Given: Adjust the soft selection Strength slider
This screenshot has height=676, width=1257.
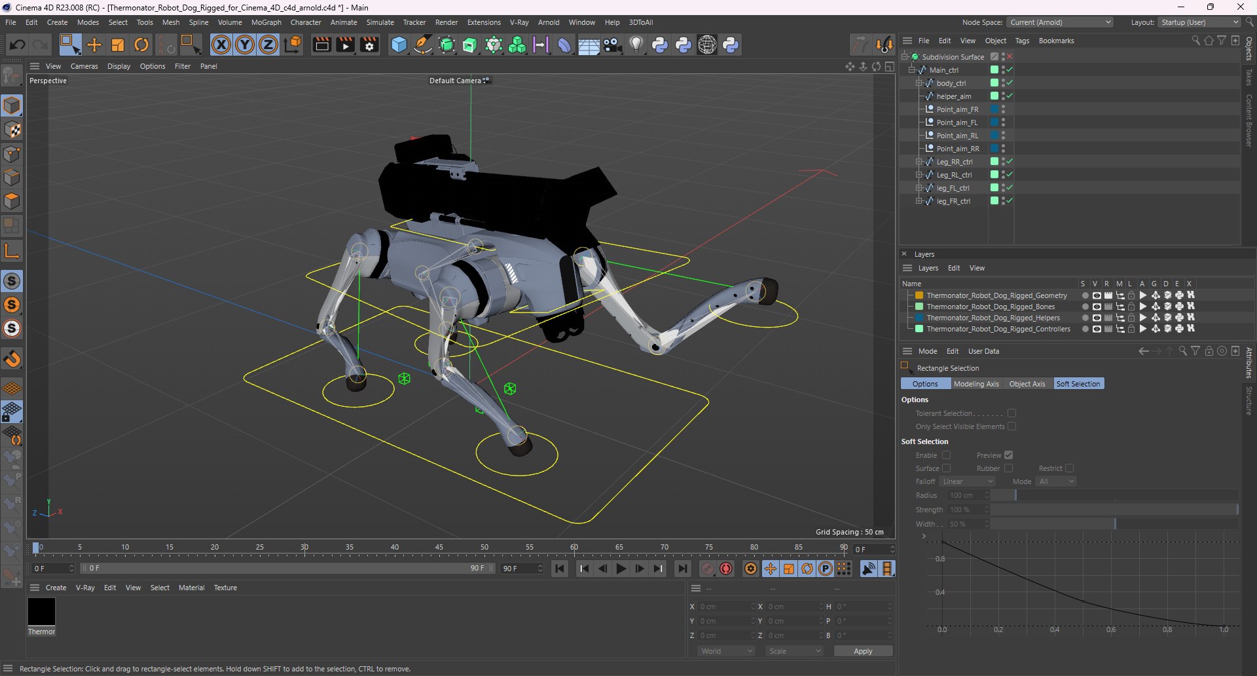Looking at the screenshot, I should pos(1114,510).
